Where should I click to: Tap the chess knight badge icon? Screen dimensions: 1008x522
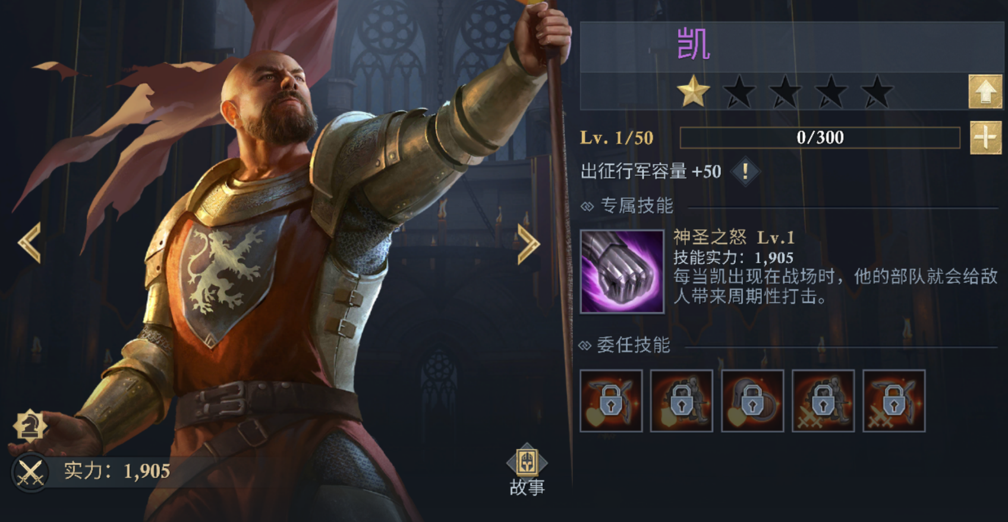[x=30, y=425]
